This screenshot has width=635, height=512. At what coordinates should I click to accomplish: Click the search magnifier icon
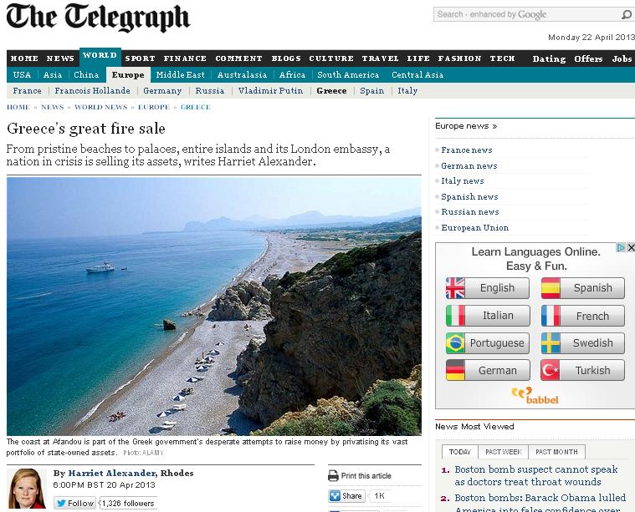pyautogui.click(x=626, y=14)
